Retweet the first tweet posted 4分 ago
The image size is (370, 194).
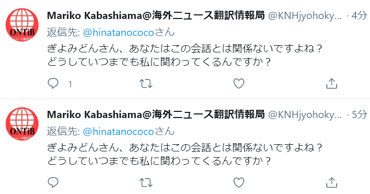pyautogui.click(x=146, y=84)
